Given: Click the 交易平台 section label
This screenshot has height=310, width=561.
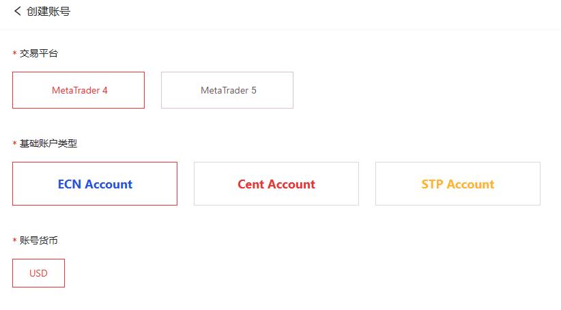Looking at the screenshot, I should (39, 53).
